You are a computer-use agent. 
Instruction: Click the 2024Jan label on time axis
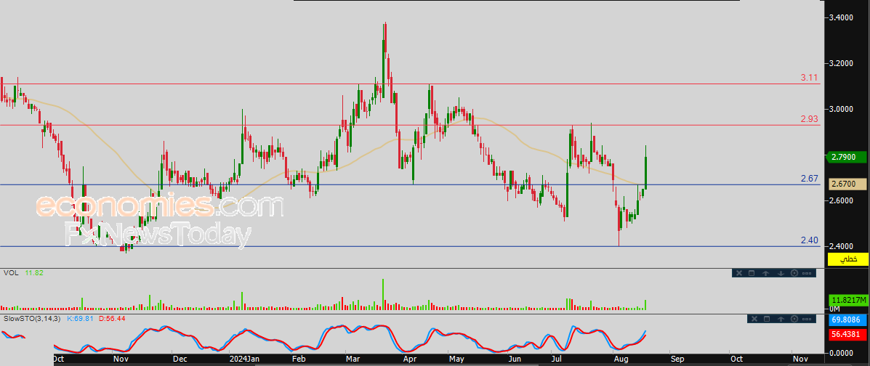click(x=243, y=359)
